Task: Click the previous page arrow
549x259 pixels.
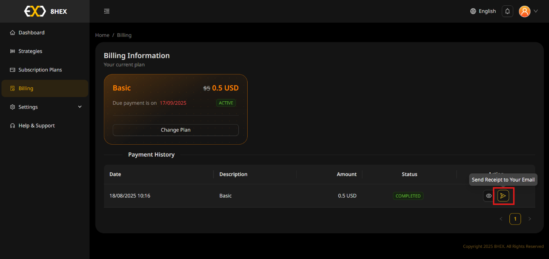Action: [501, 219]
